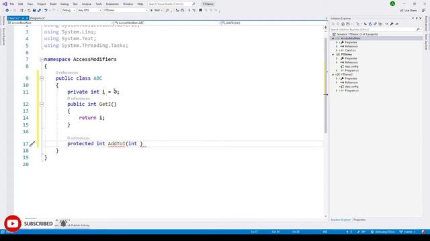The image size is (430, 241).
Task: Open the Extensions menu
Action: (x=112, y=4)
